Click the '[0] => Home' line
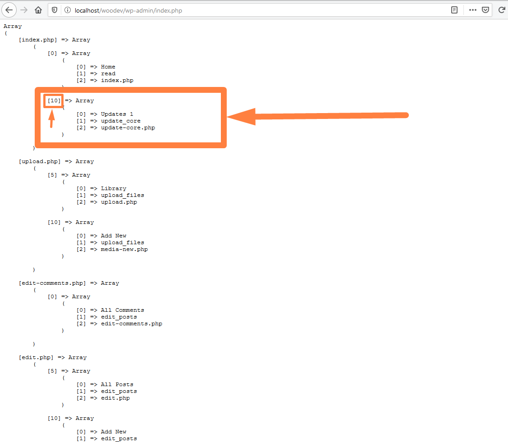The height and width of the screenshot is (442, 508). point(96,67)
